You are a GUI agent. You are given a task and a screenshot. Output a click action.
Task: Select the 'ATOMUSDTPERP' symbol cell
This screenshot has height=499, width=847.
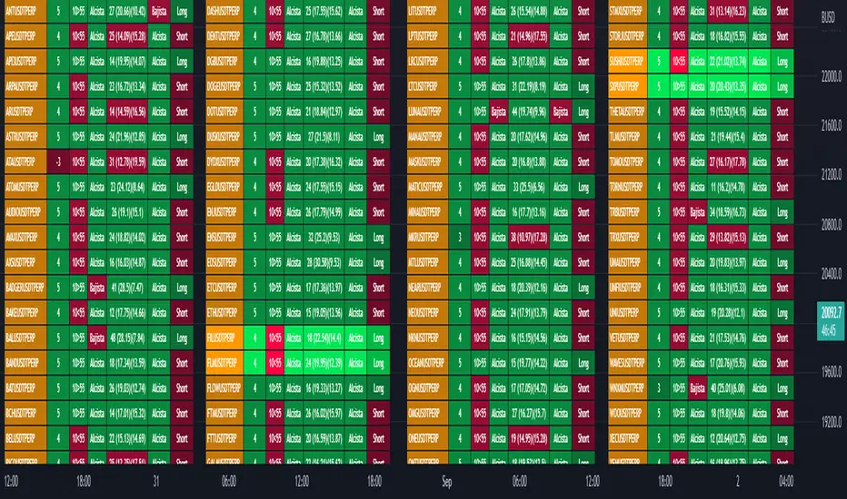25,187
